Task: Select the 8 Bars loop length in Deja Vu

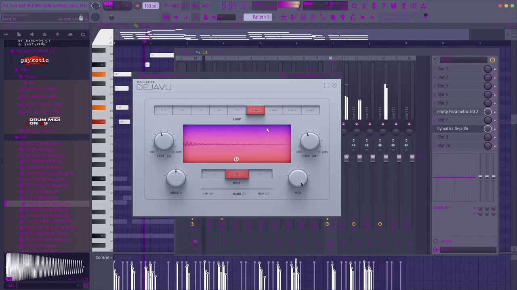Action: [310, 110]
